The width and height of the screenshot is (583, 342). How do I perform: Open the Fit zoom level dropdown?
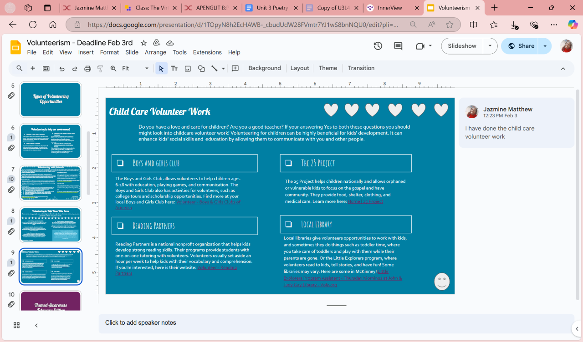(x=135, y=69)
